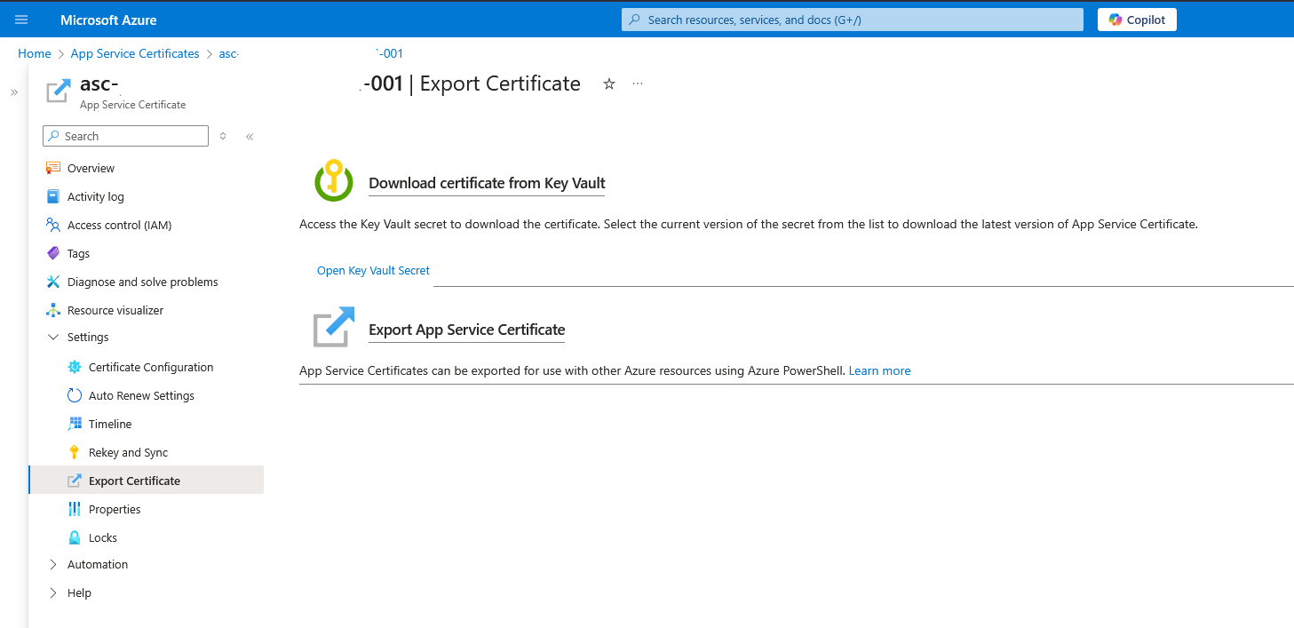1294x628 pixels.
Task: Open Certificate Configuration
Action: pyautogui.click(x=151, y=367)
